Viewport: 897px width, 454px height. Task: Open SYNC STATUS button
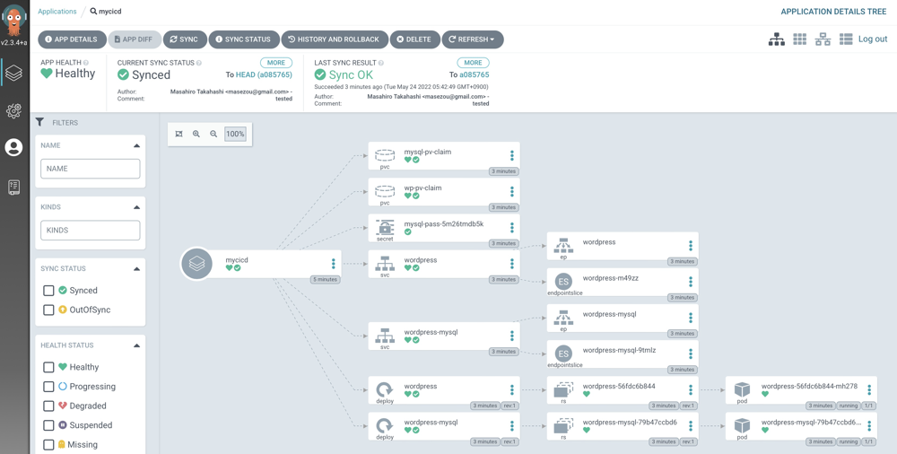[244, 39]
